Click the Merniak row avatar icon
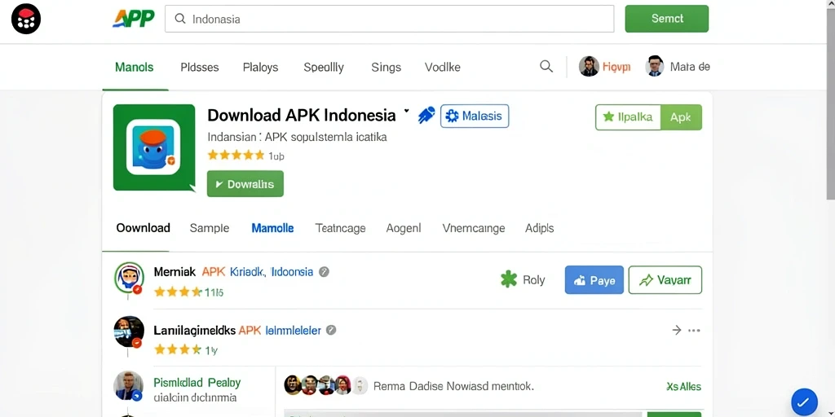Image resolution: width=835 pixels, height=417 pixels. click(130, 278)
